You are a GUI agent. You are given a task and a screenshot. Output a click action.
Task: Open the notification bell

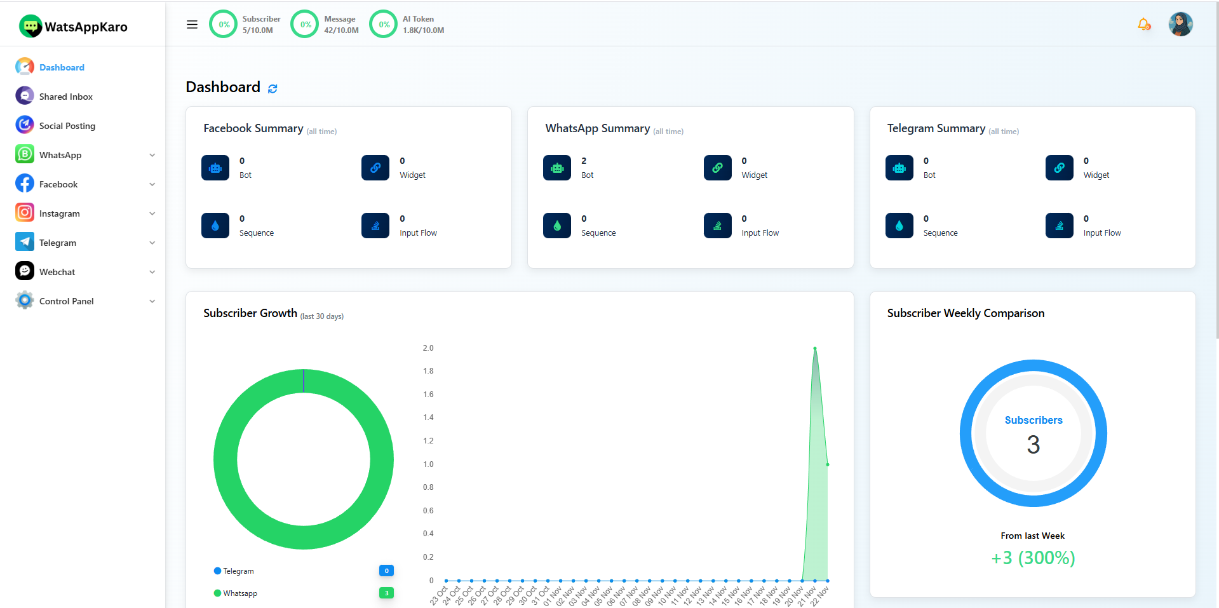tap(1144, 24)
